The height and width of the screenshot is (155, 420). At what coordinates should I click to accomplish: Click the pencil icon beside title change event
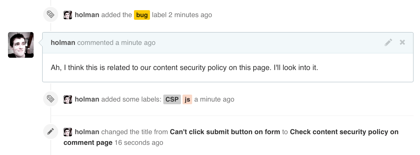[x=51, y=131]
